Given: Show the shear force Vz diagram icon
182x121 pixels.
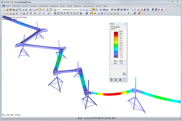Looking at the screenshot, I should (108, 13).
